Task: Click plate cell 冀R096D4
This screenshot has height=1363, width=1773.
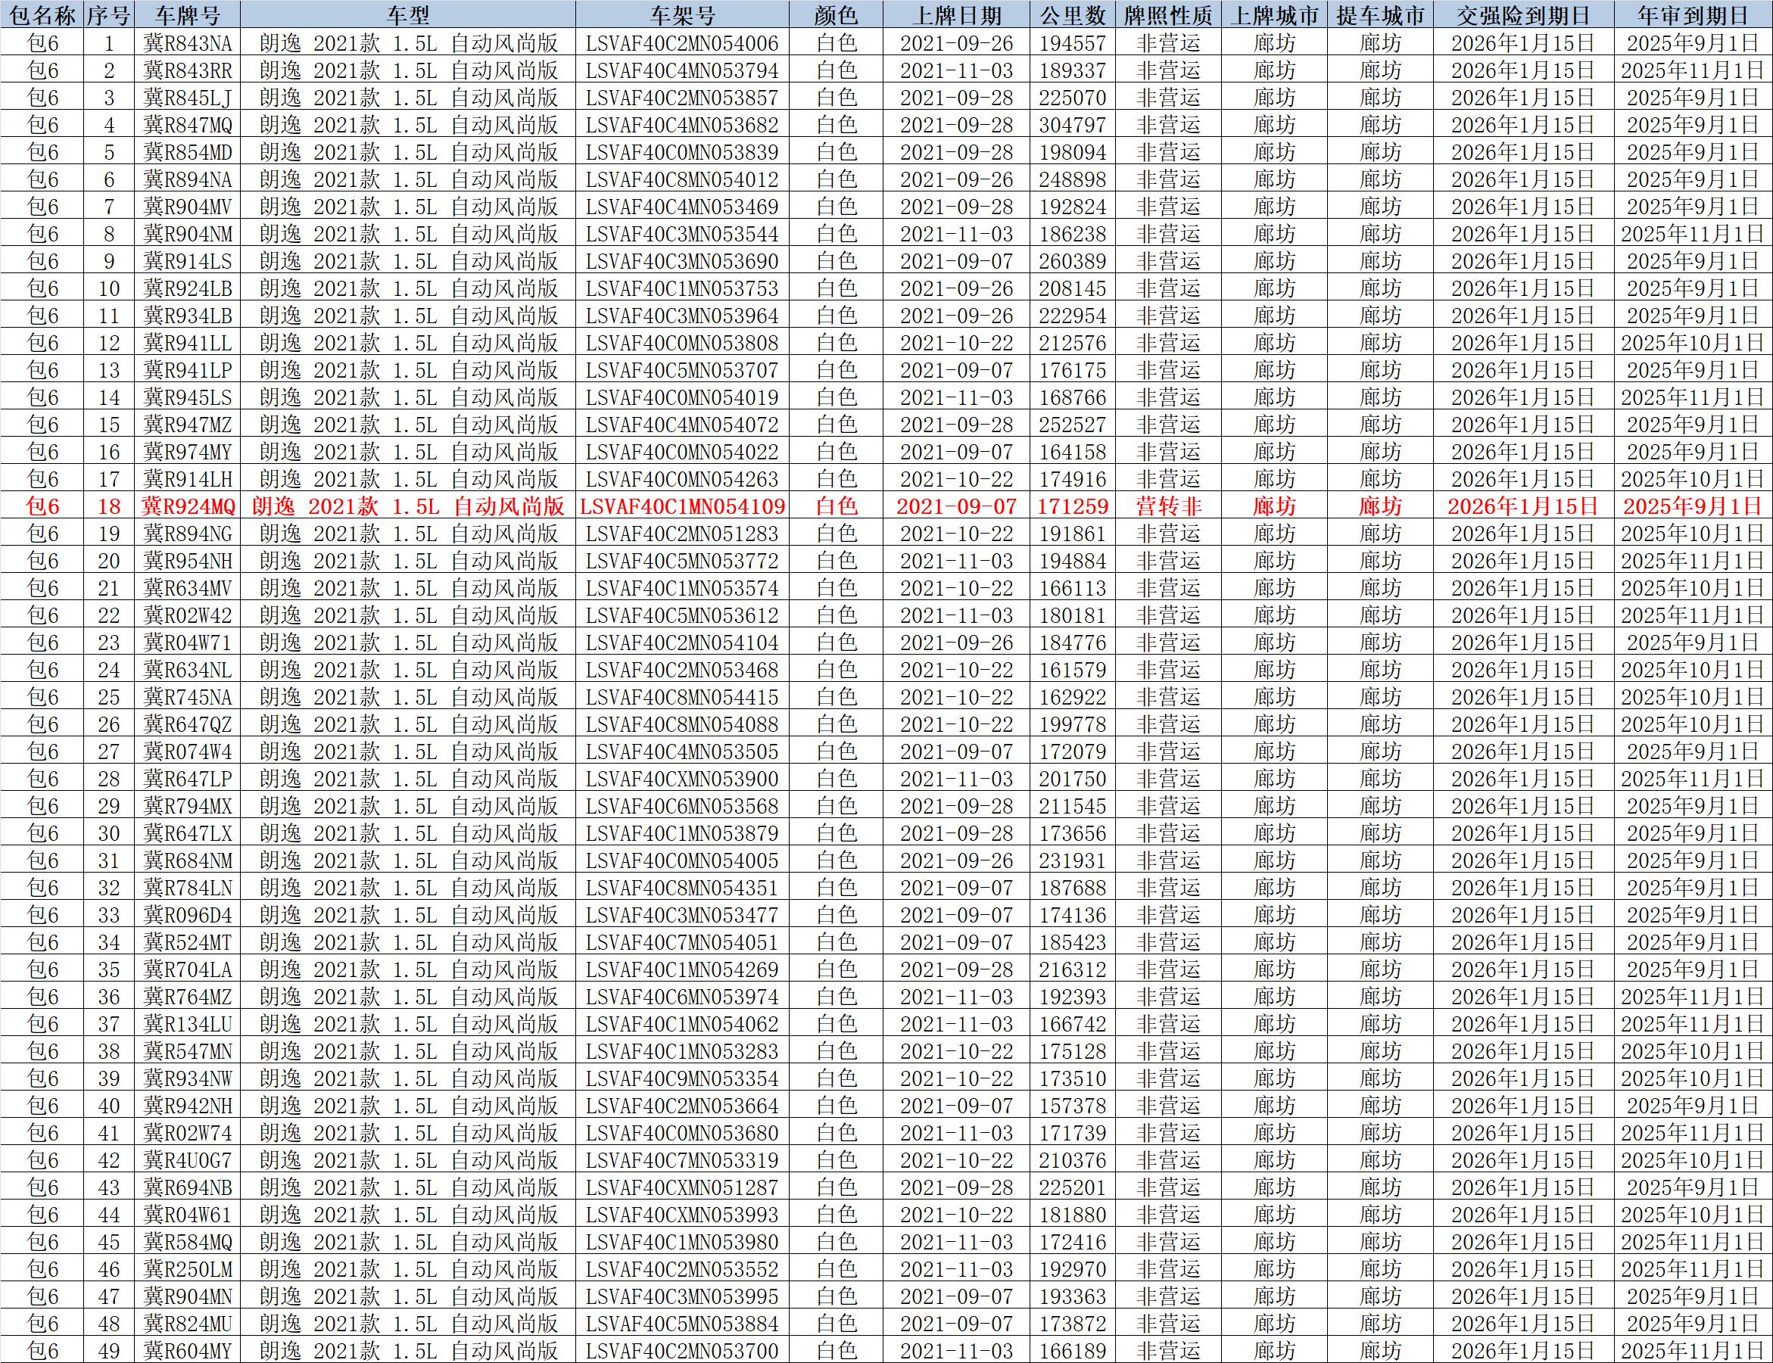Action: coord(188,915)
